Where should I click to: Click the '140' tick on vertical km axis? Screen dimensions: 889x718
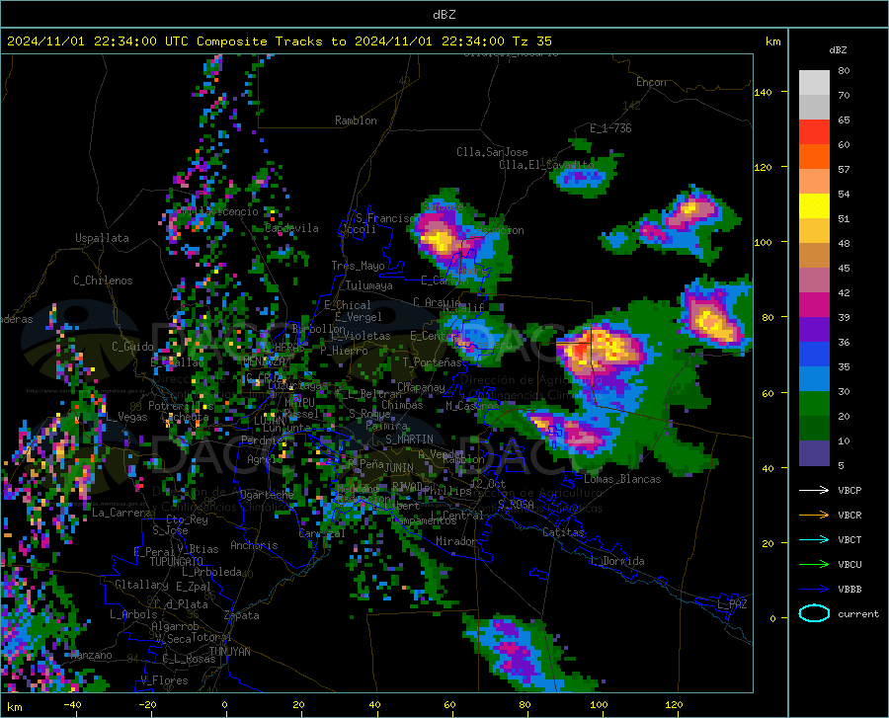763,92
